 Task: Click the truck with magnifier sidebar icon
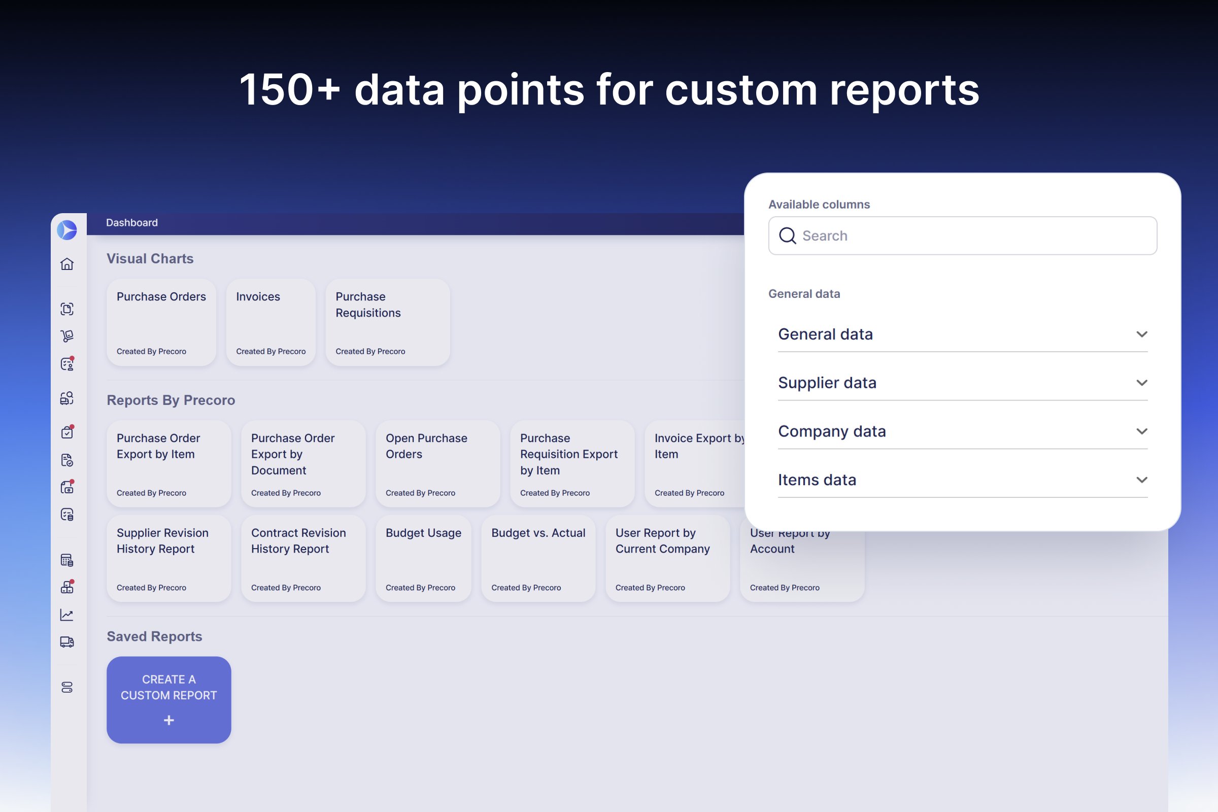pyautogui.click(x=67, y=398)
